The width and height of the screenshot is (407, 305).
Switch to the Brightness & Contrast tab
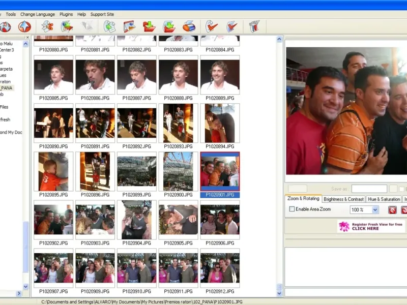[x=344, y=199]
